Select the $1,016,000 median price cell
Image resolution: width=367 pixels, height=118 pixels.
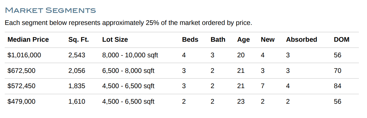(x=24, y=55)
